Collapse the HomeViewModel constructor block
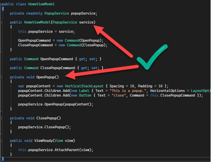The height and width of the screenshot is (162, 211). point(1,22)
